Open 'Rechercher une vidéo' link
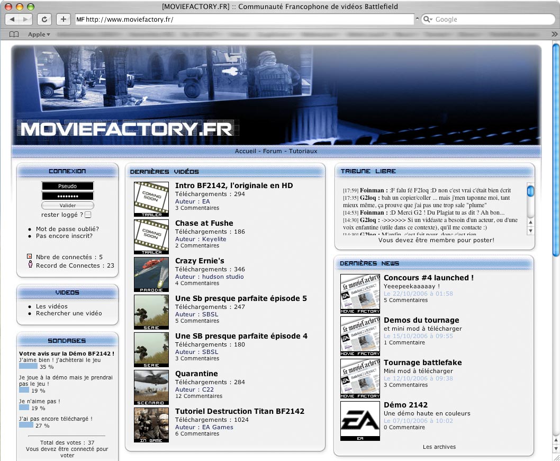Screen dimensions: 560x461 (x=69, y=313)
